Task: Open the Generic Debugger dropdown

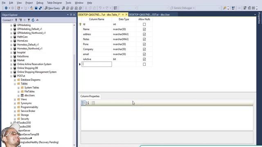Action: pos(194,8)
